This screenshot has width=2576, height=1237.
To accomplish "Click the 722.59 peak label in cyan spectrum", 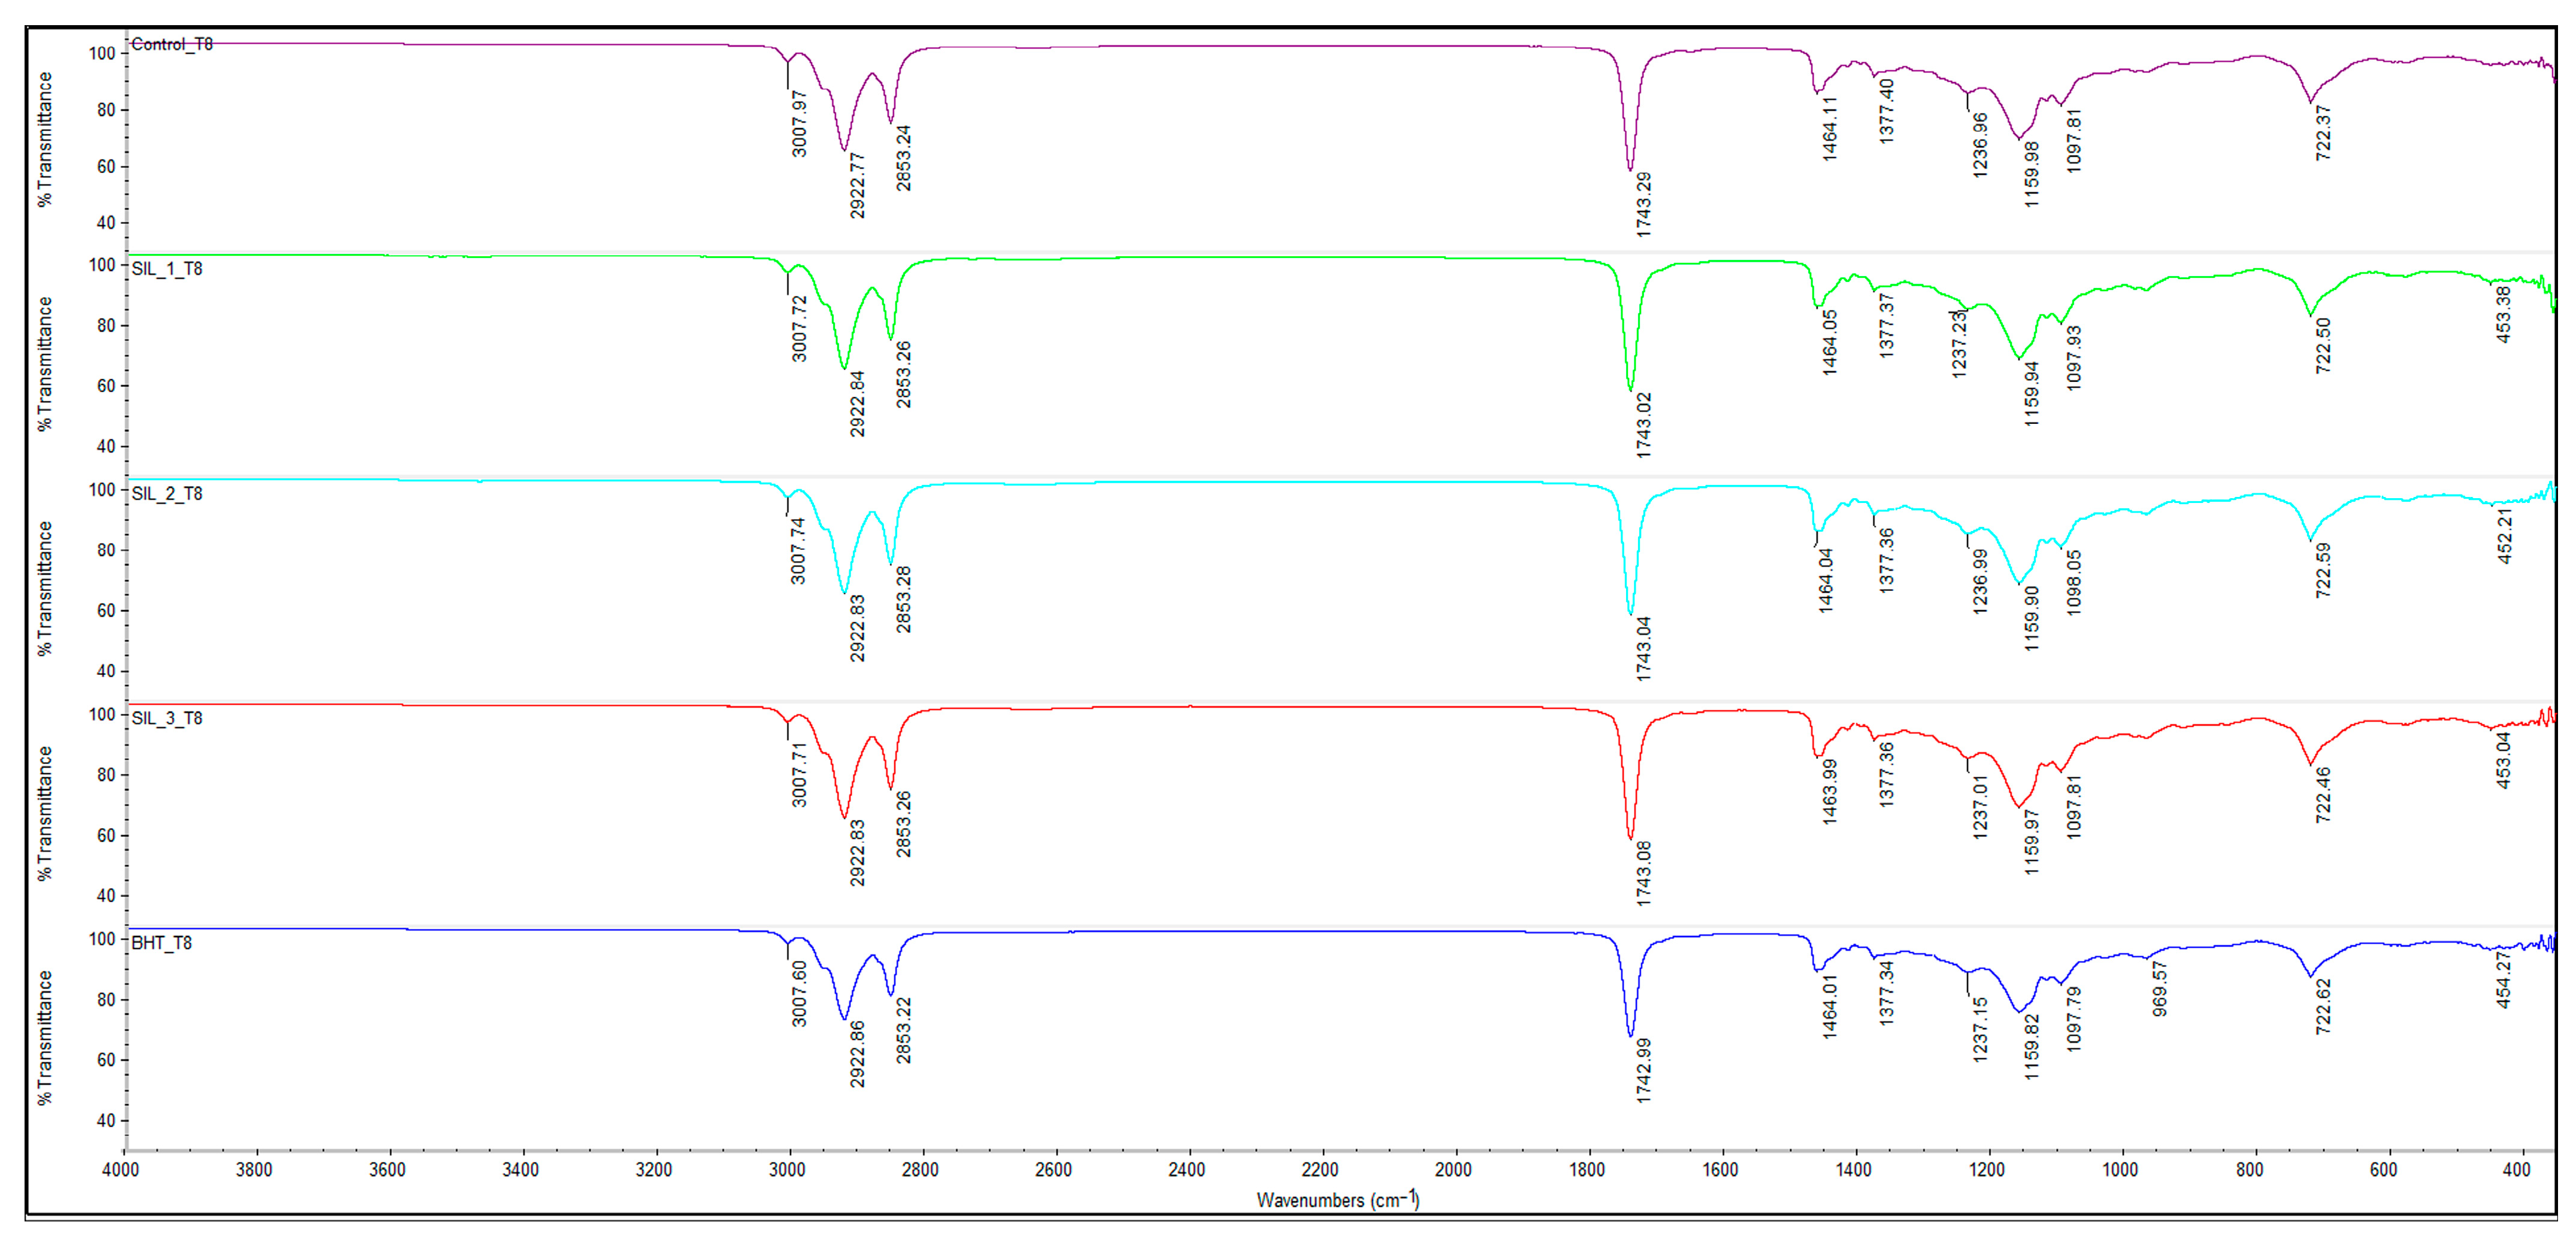I will click(2323, 570).
